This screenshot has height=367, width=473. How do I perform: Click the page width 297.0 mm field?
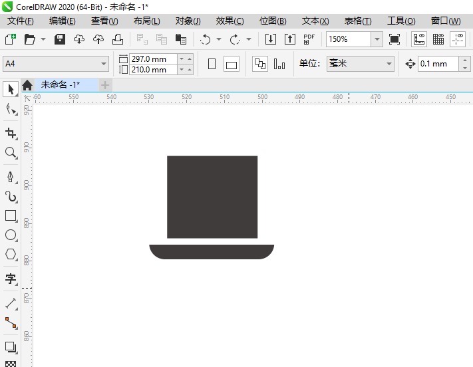[153, 59]
